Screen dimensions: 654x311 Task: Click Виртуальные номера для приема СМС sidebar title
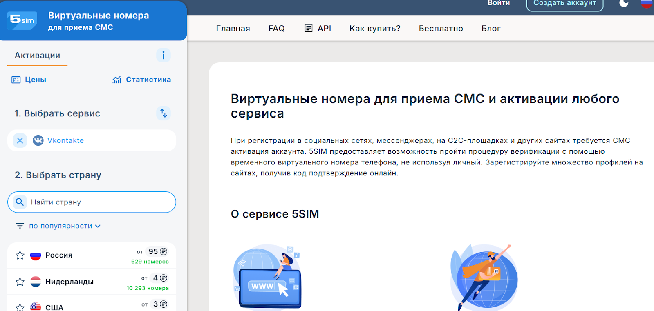click(x=99, y=21)
